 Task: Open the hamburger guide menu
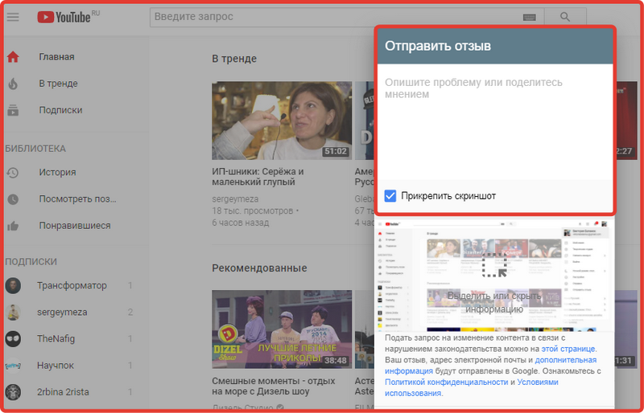(13, 17)
